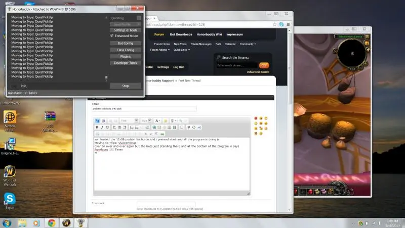
Task: Open the text color picker in editor
Action: (157, 121)
